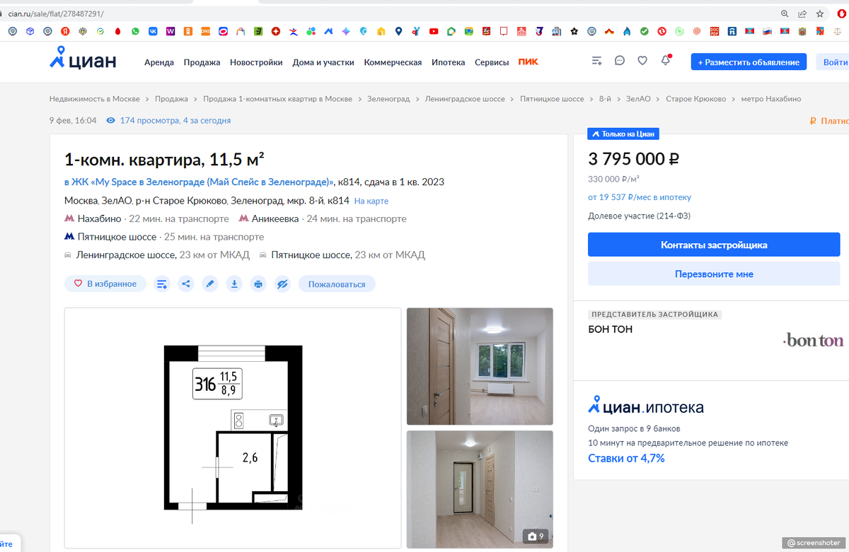Viewport: 849px width, 552px height.
Task: Open notifications bell icon
Action: tap(666, 61)
